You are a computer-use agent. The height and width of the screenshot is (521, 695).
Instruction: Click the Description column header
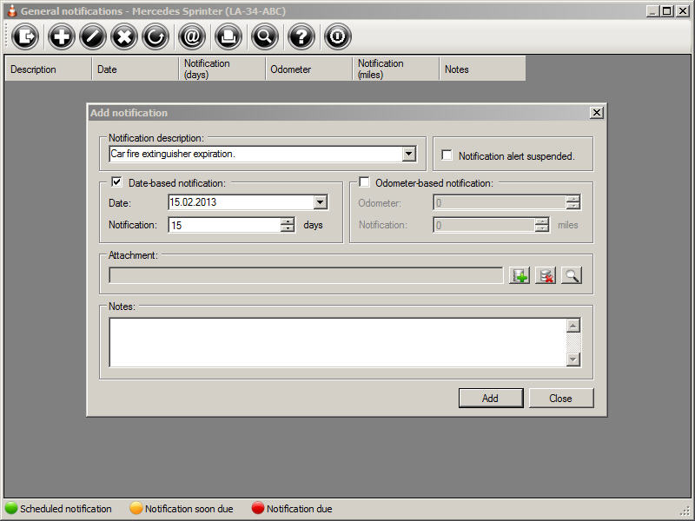click(48, 69)
